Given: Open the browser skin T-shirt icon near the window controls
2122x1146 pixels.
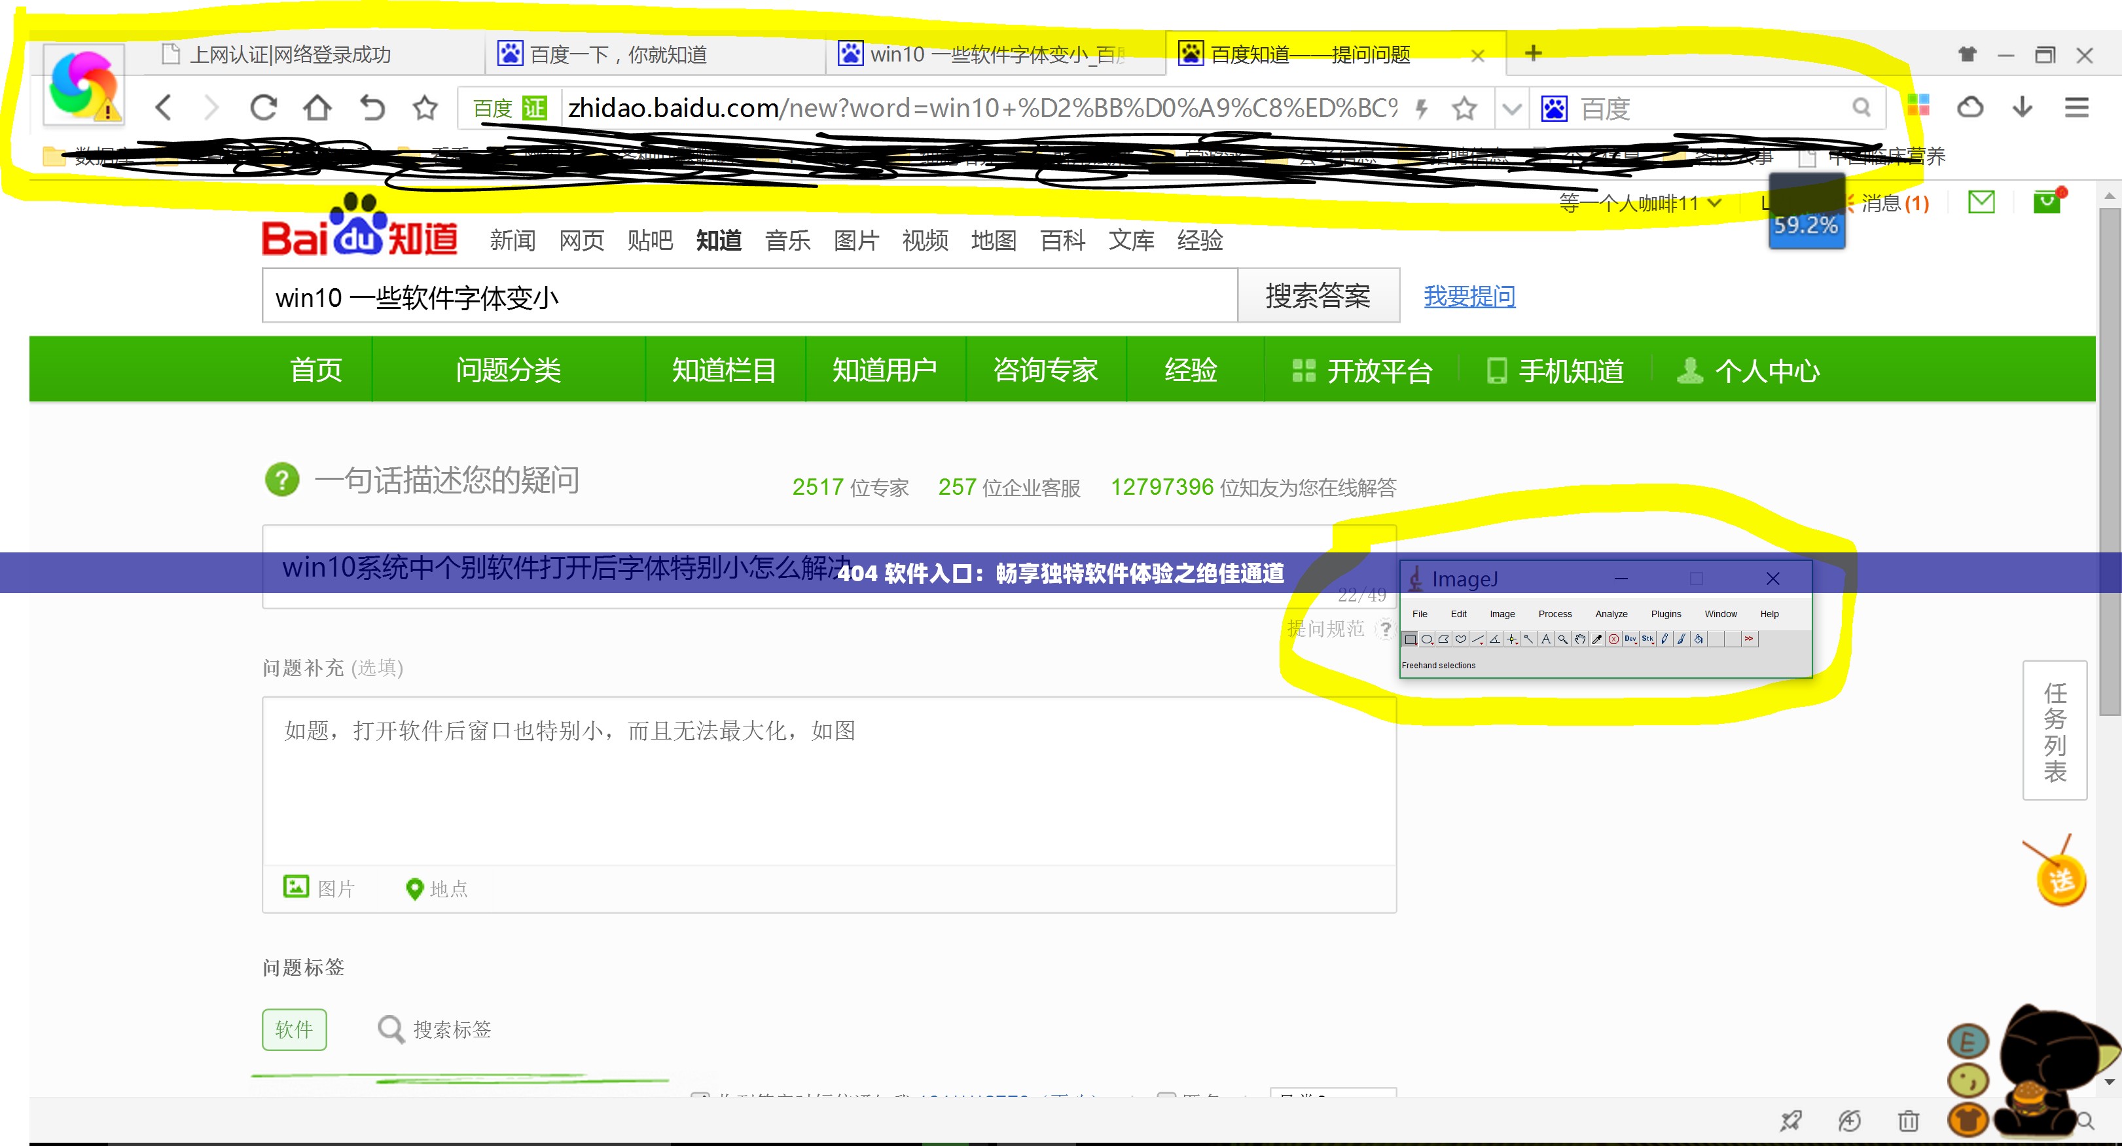Looking at the screenshot, I should tap(1967, 54).
